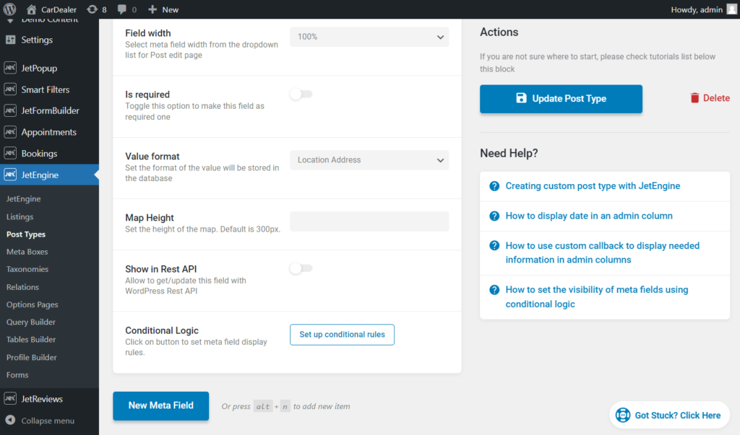Screen dimensions: 740x435
Task: Open the Field width 100% dropdown
Action: pyautogui.click(x=369, y=37)
